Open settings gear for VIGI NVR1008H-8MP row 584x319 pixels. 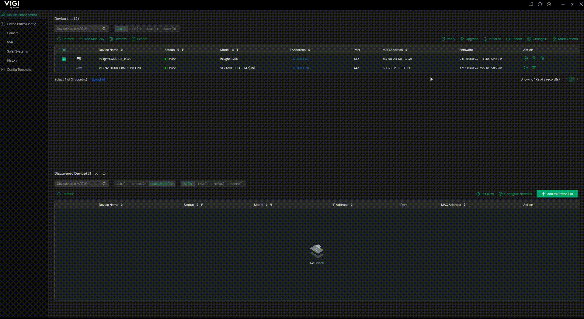click(526, 68)
